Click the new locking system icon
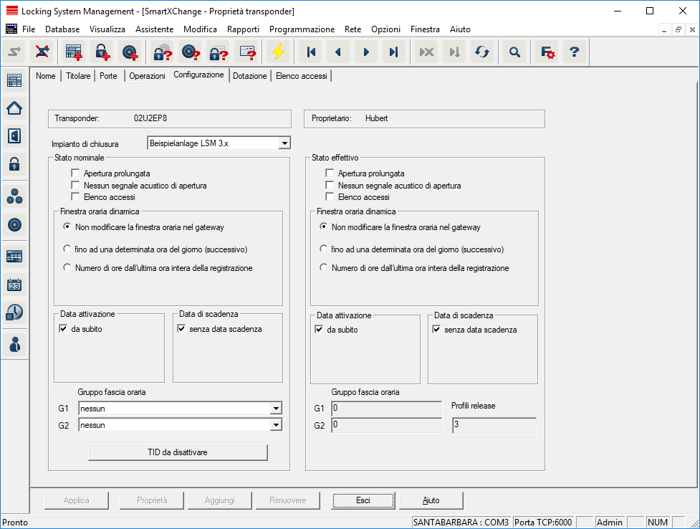 click(74, 52)
